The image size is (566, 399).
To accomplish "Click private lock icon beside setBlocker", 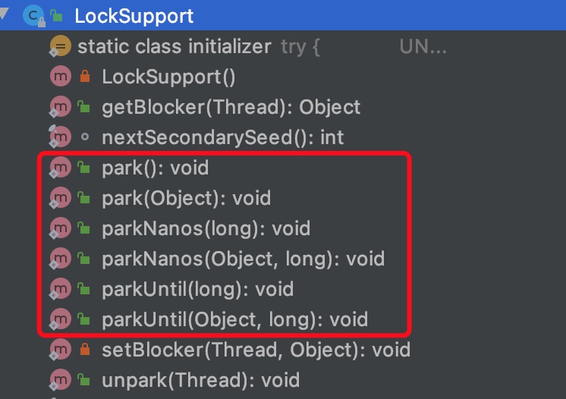I will coord(85,349).
